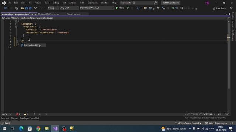Click the feedback icon beside Live Share

tap(231, 8)
